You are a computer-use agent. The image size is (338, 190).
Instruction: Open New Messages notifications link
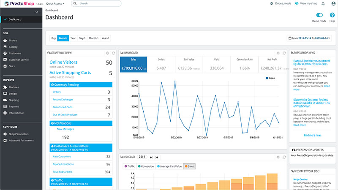tap(65, 129)
